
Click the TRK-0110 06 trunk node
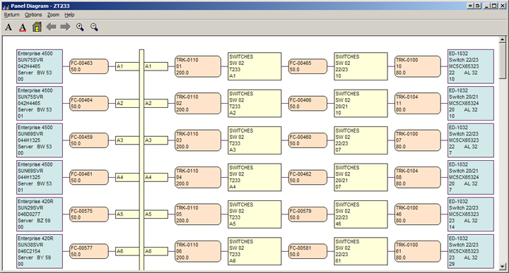pos(198,251)
